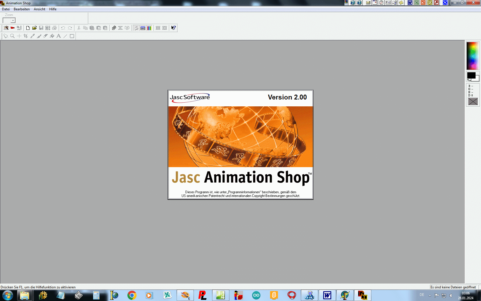Click the Copy icon
This screenshot has height=301, width=481.
pyautogui.click(x=85, y=28)
